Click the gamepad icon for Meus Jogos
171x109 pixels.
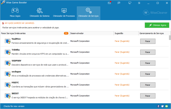point(15,10)
